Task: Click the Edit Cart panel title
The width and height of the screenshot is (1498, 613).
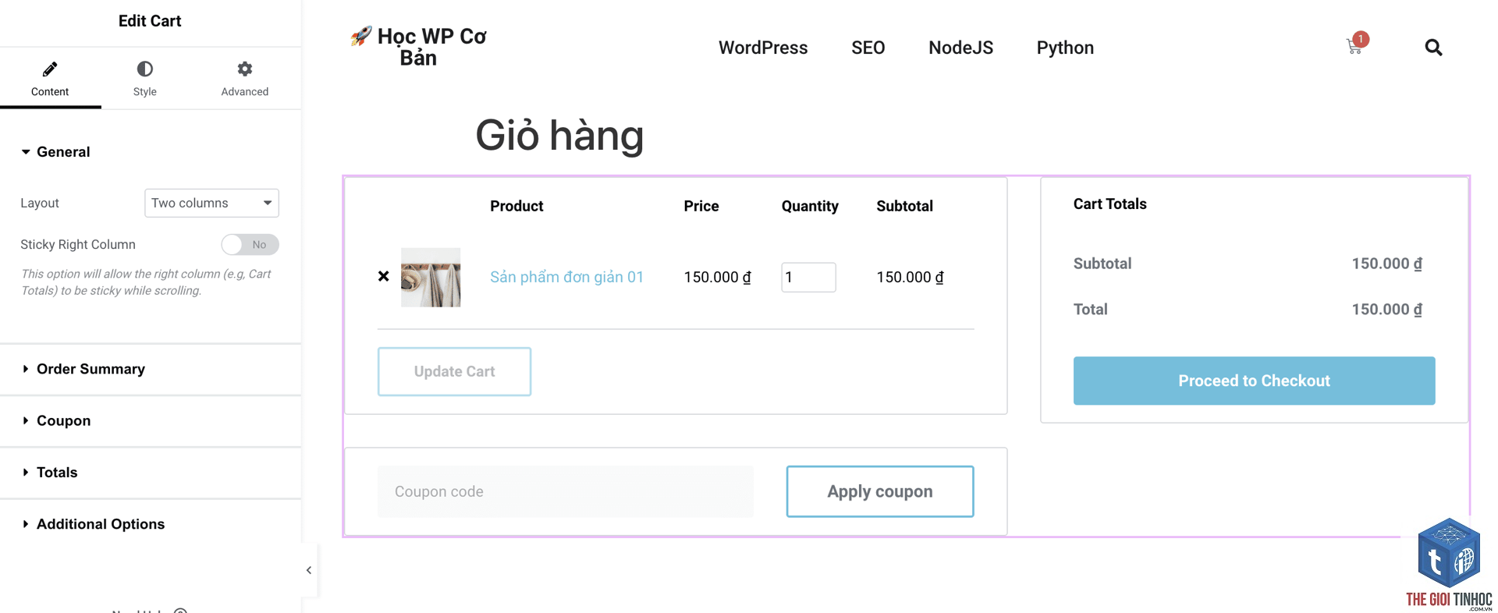Action: pyautogui.click(x=150, y=21)
